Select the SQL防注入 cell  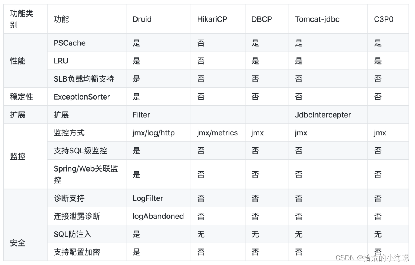point(87,234)
